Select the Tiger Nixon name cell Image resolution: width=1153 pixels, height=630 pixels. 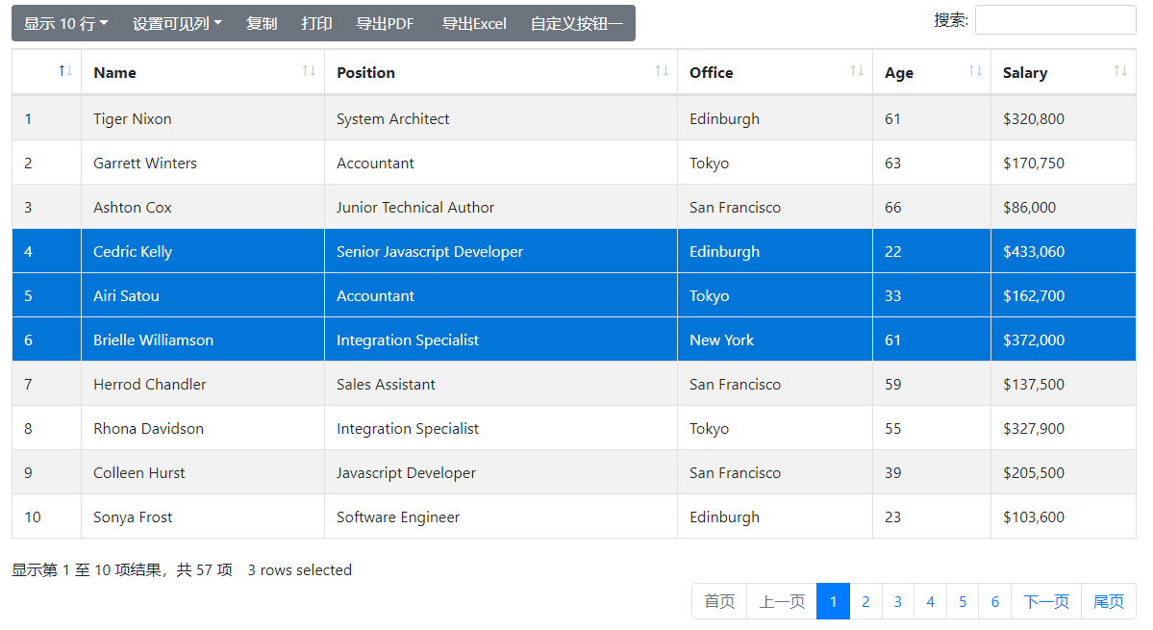202,118
